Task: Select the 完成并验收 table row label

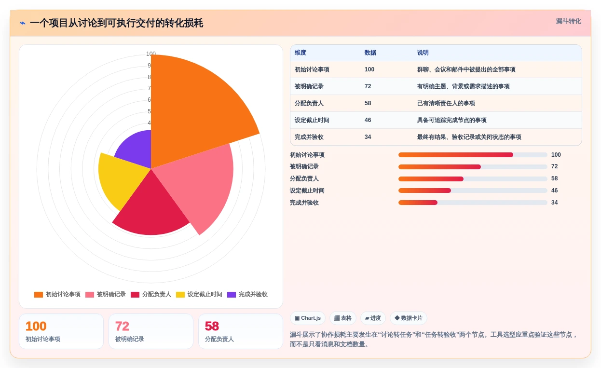Action: (309, 137)
